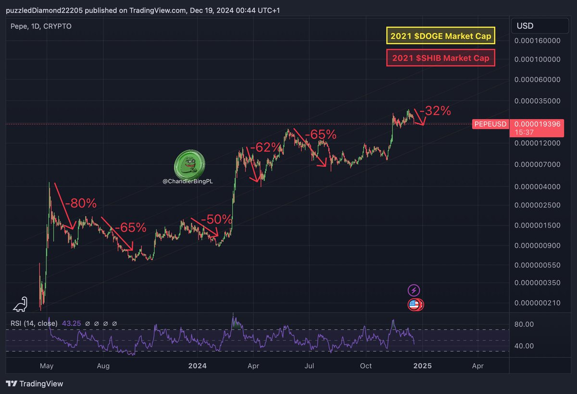The height and width of the screenshot is (394, 577).
Task: Click the 0.000060000 price axis label
Action: coord(538,80)
